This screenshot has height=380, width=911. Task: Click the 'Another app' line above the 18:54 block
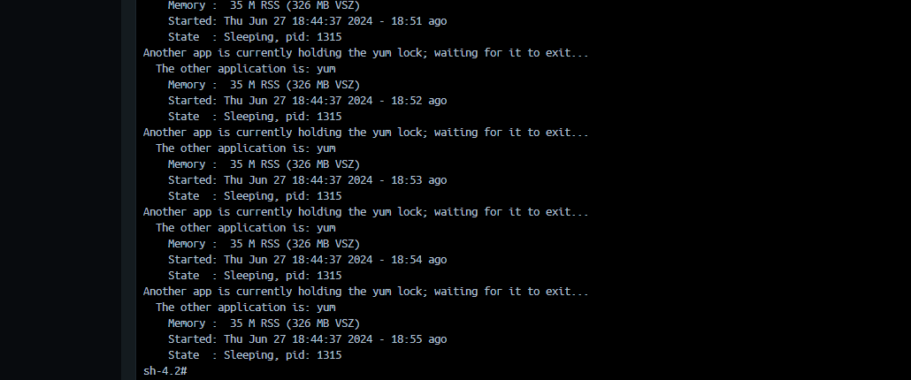(366, 212)
